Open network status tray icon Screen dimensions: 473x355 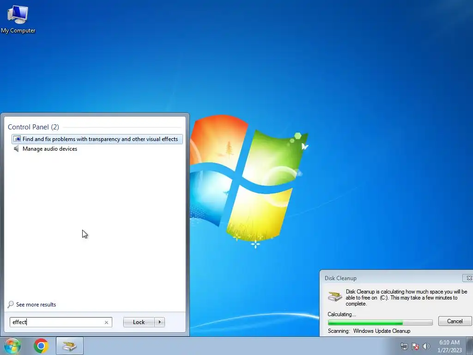[404, 346]
